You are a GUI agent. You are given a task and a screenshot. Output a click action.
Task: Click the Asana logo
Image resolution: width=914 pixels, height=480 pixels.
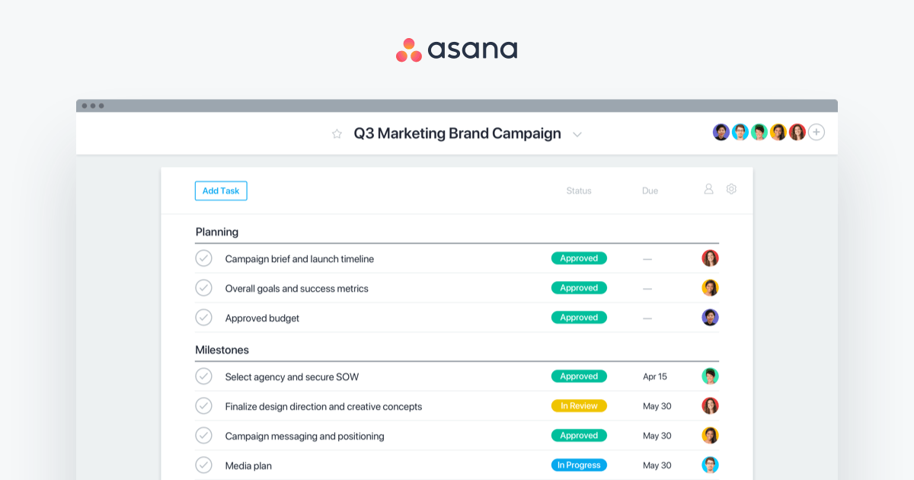[x=456, y=48]
